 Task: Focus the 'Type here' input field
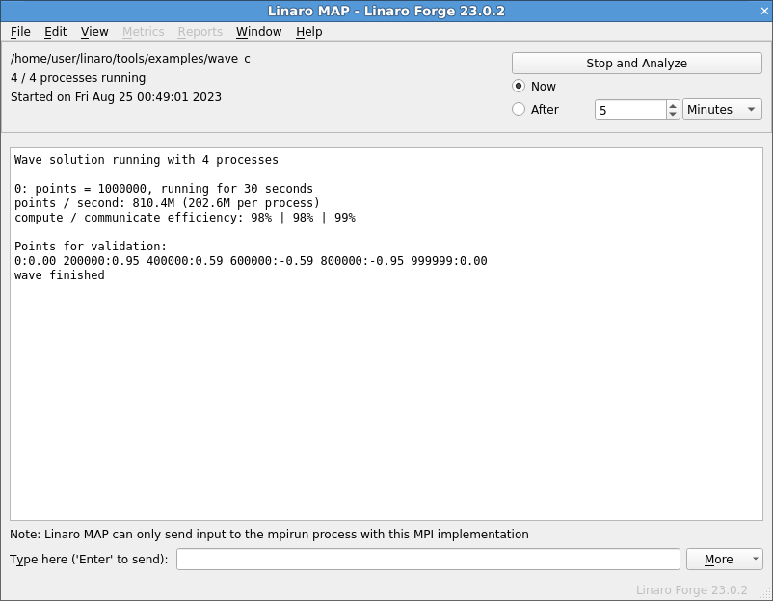tap(428, 560)
